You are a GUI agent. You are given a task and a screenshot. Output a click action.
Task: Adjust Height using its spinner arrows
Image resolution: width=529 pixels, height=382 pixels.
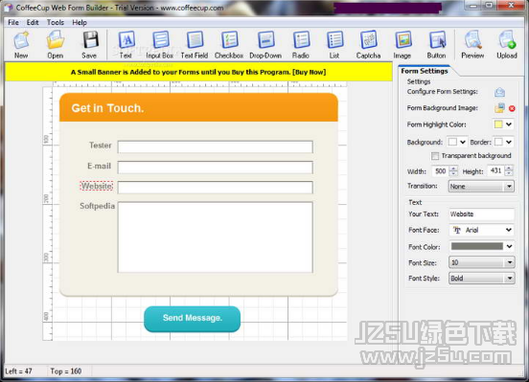pos(509,170)
